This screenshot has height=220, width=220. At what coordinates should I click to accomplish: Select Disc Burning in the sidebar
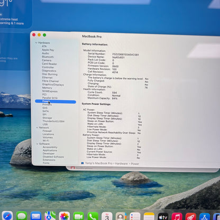50,74
